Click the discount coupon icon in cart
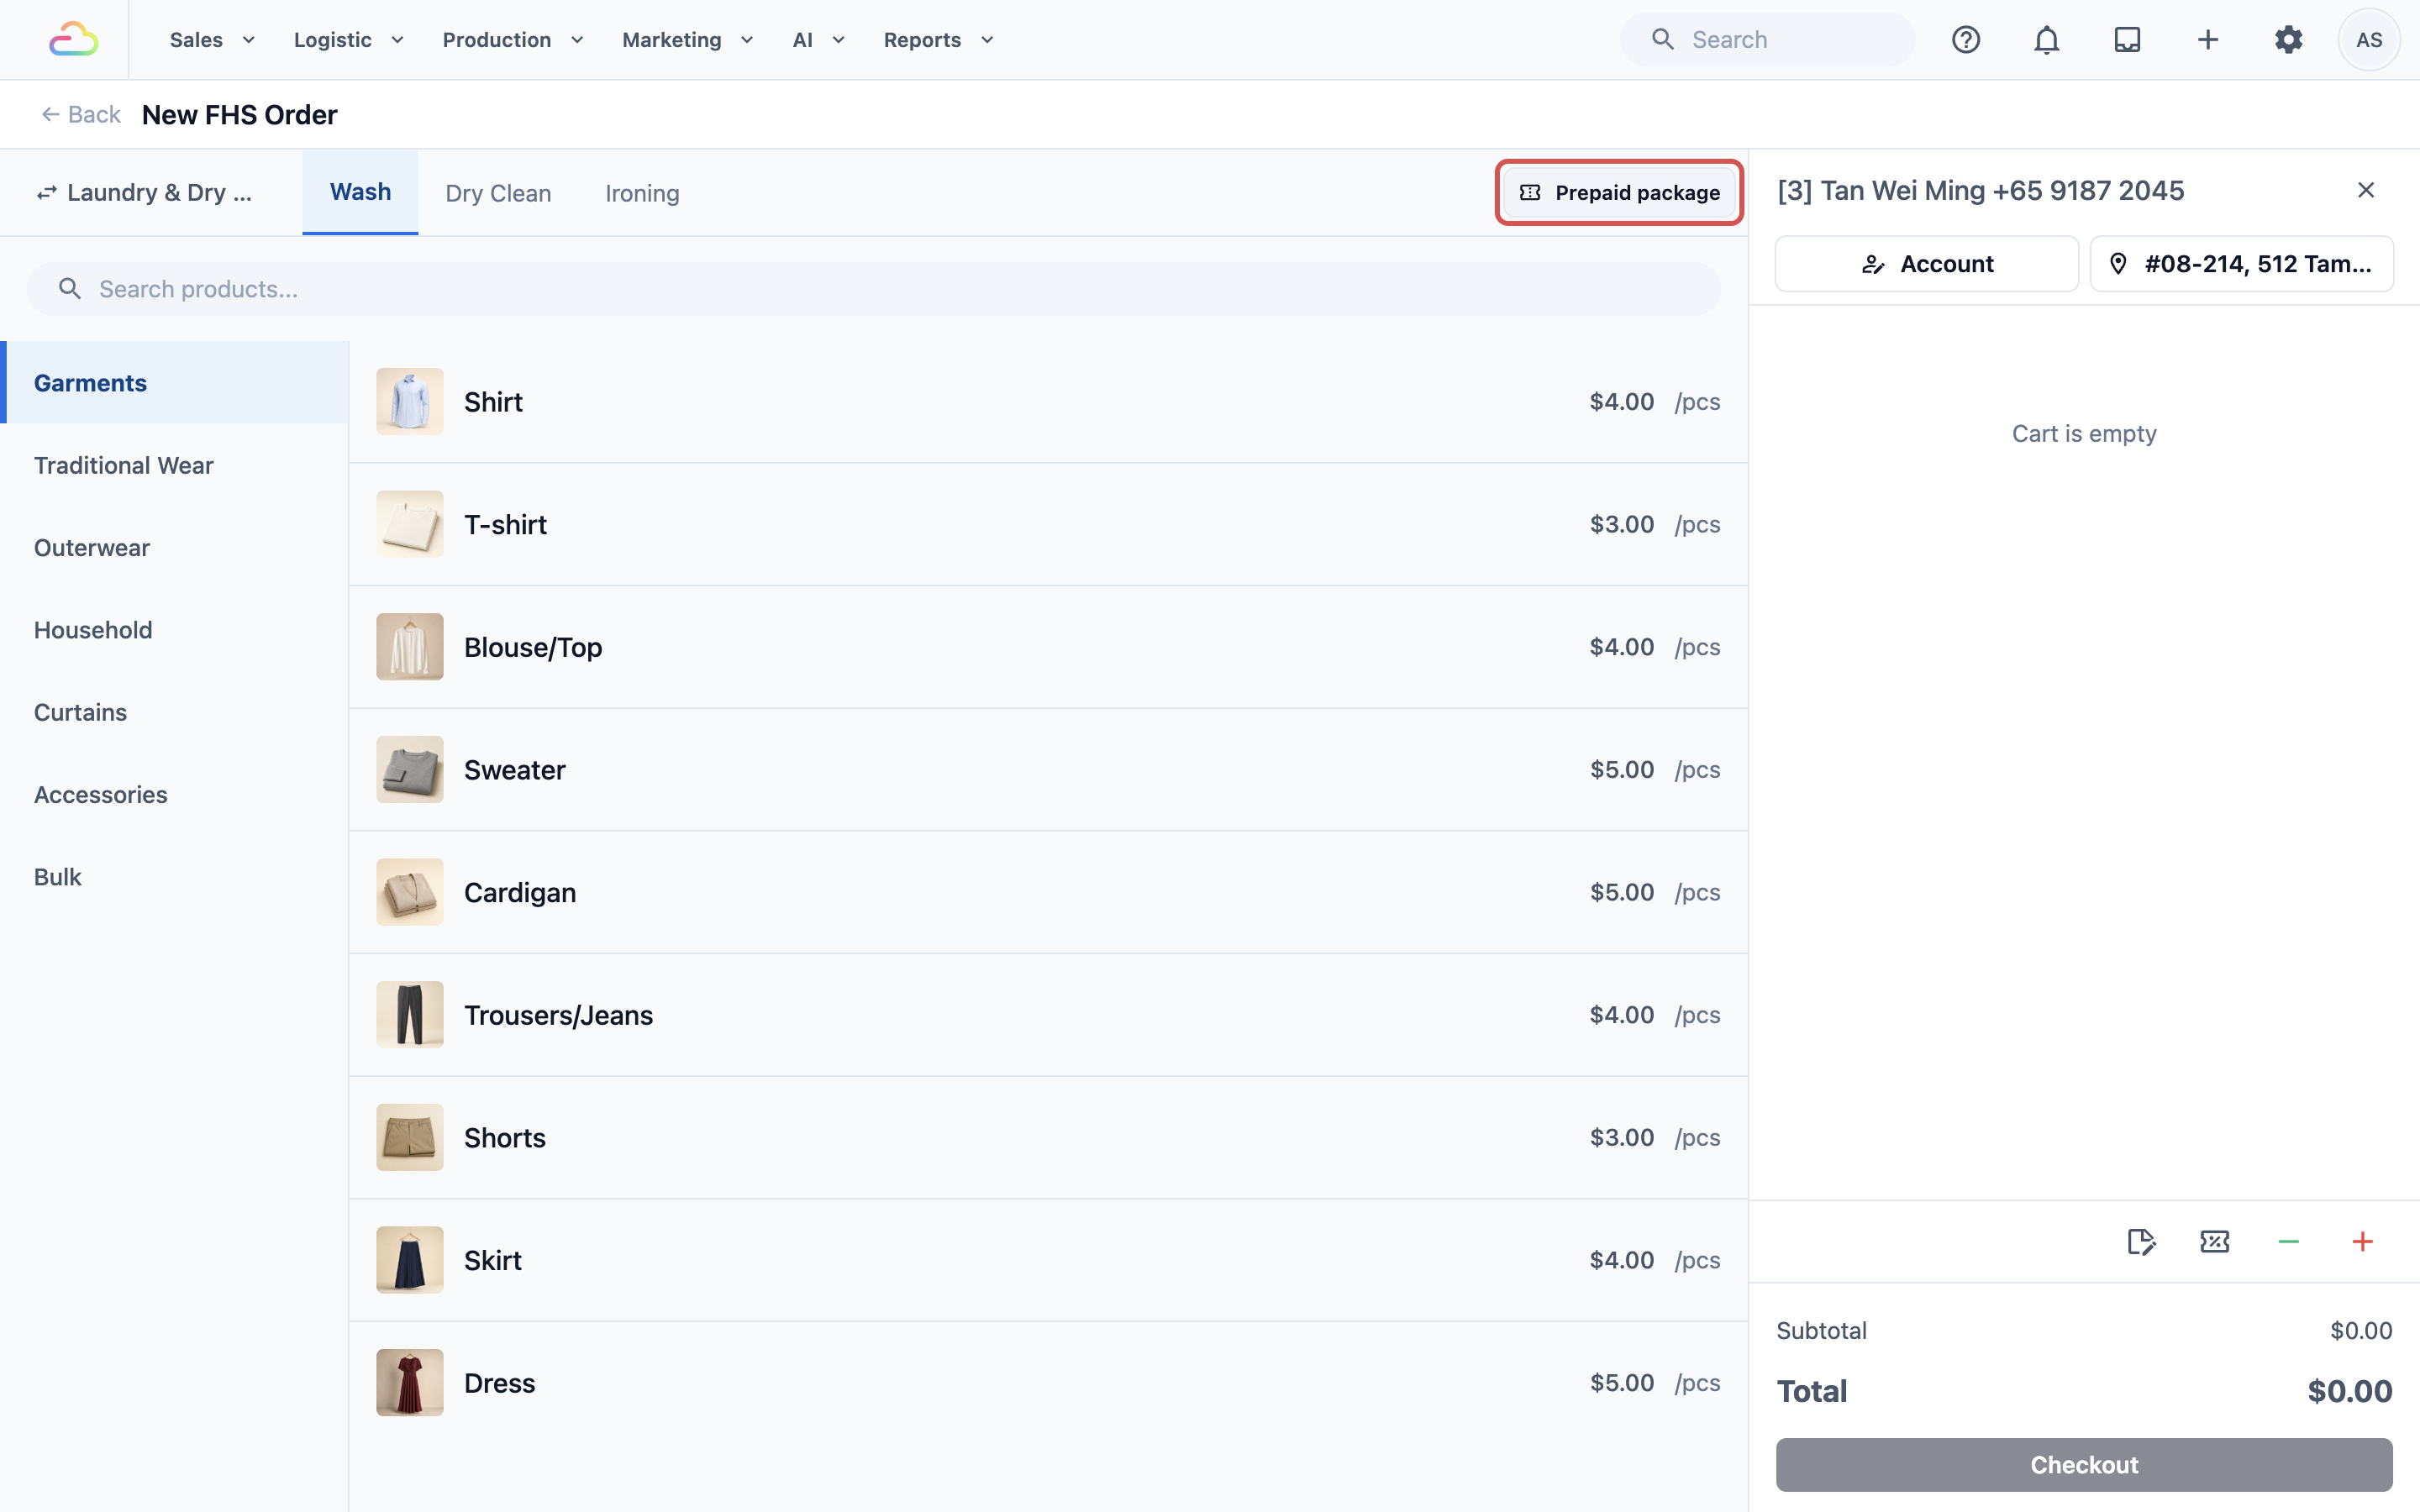The width and height of the screenshot is (2420, 1512). click(2215, 1241)
